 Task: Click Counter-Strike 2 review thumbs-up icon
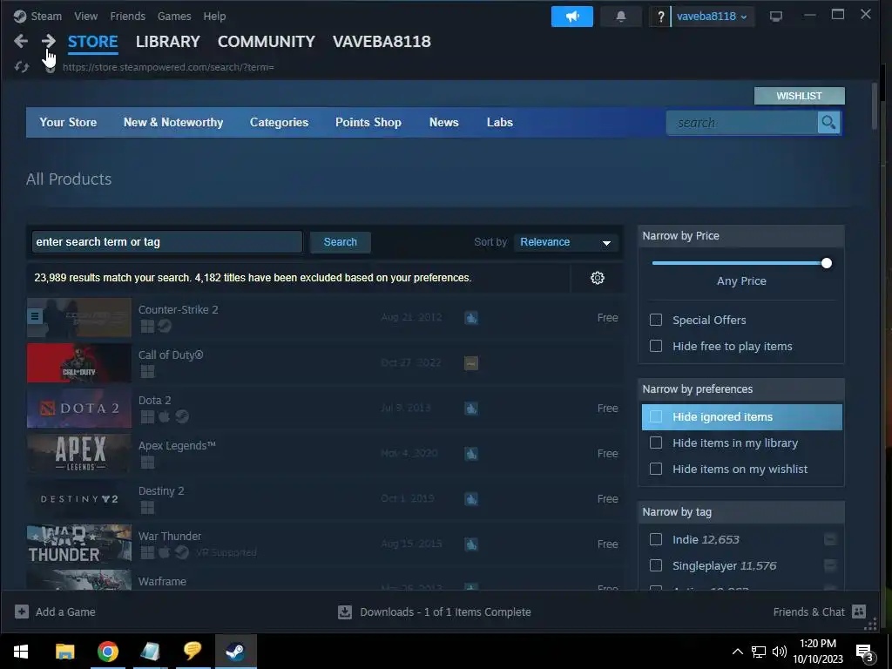[x=471, y=318]
